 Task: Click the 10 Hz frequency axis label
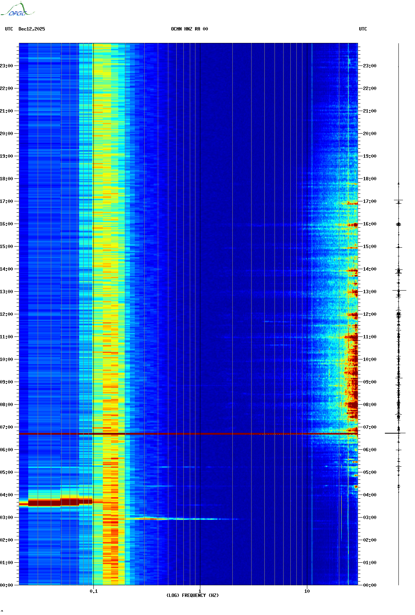[x=307, y=591]
